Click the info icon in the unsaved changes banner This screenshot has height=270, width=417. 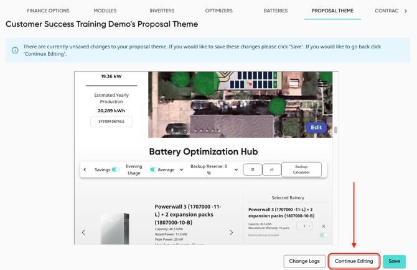click(15, 50)
